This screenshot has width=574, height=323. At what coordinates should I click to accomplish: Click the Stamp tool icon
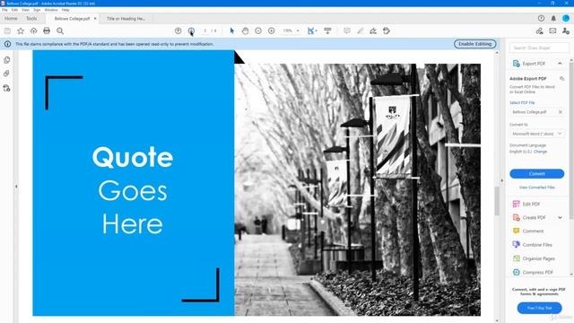coord(387,31)
